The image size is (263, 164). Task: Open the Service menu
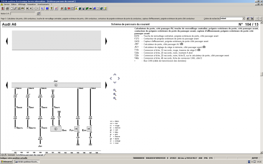pyautogui.click(x=7, y=4)
